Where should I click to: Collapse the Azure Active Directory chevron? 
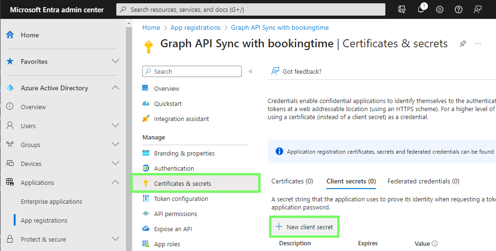pos(115,87)
